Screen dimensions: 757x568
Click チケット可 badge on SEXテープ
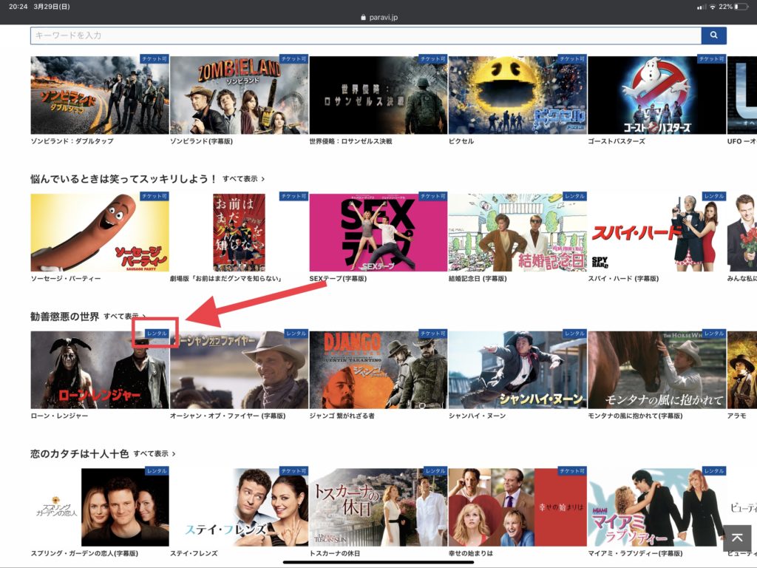pyautogui.click(x=433, y=196)
